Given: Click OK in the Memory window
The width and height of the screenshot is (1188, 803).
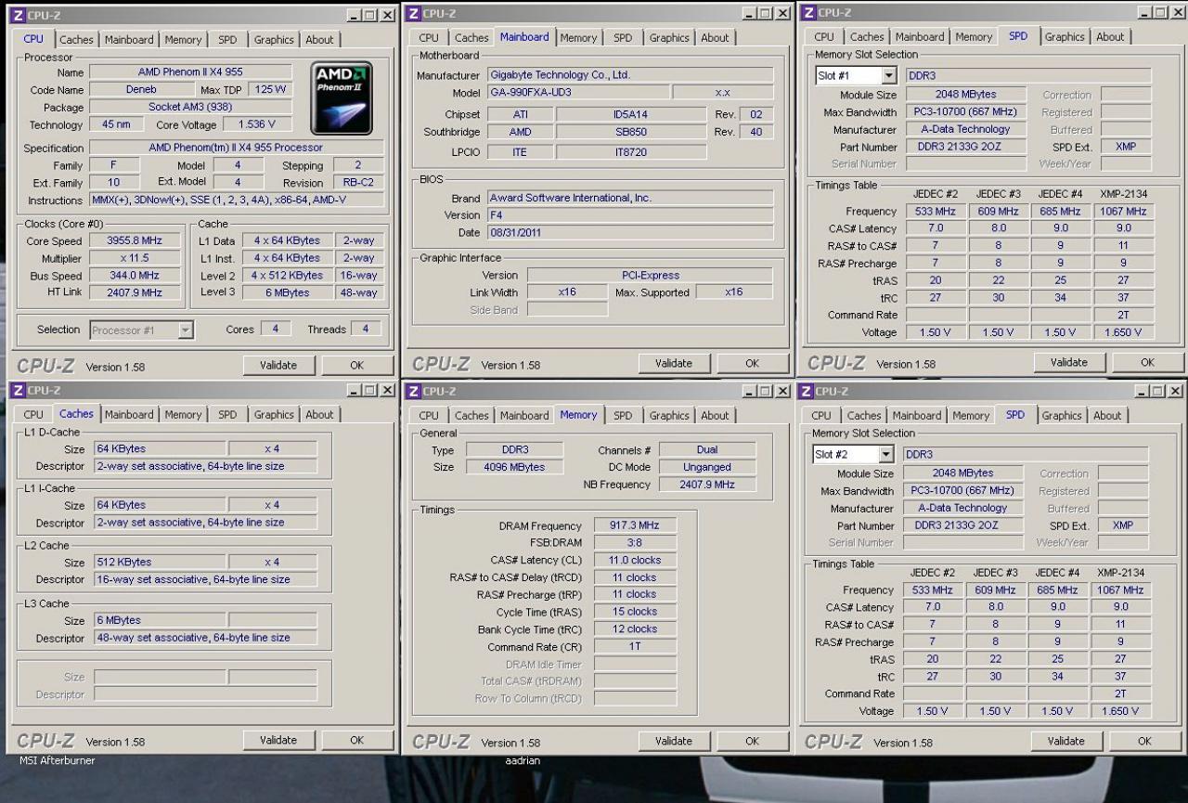Looking at the screenshot, I should (752, 741).
